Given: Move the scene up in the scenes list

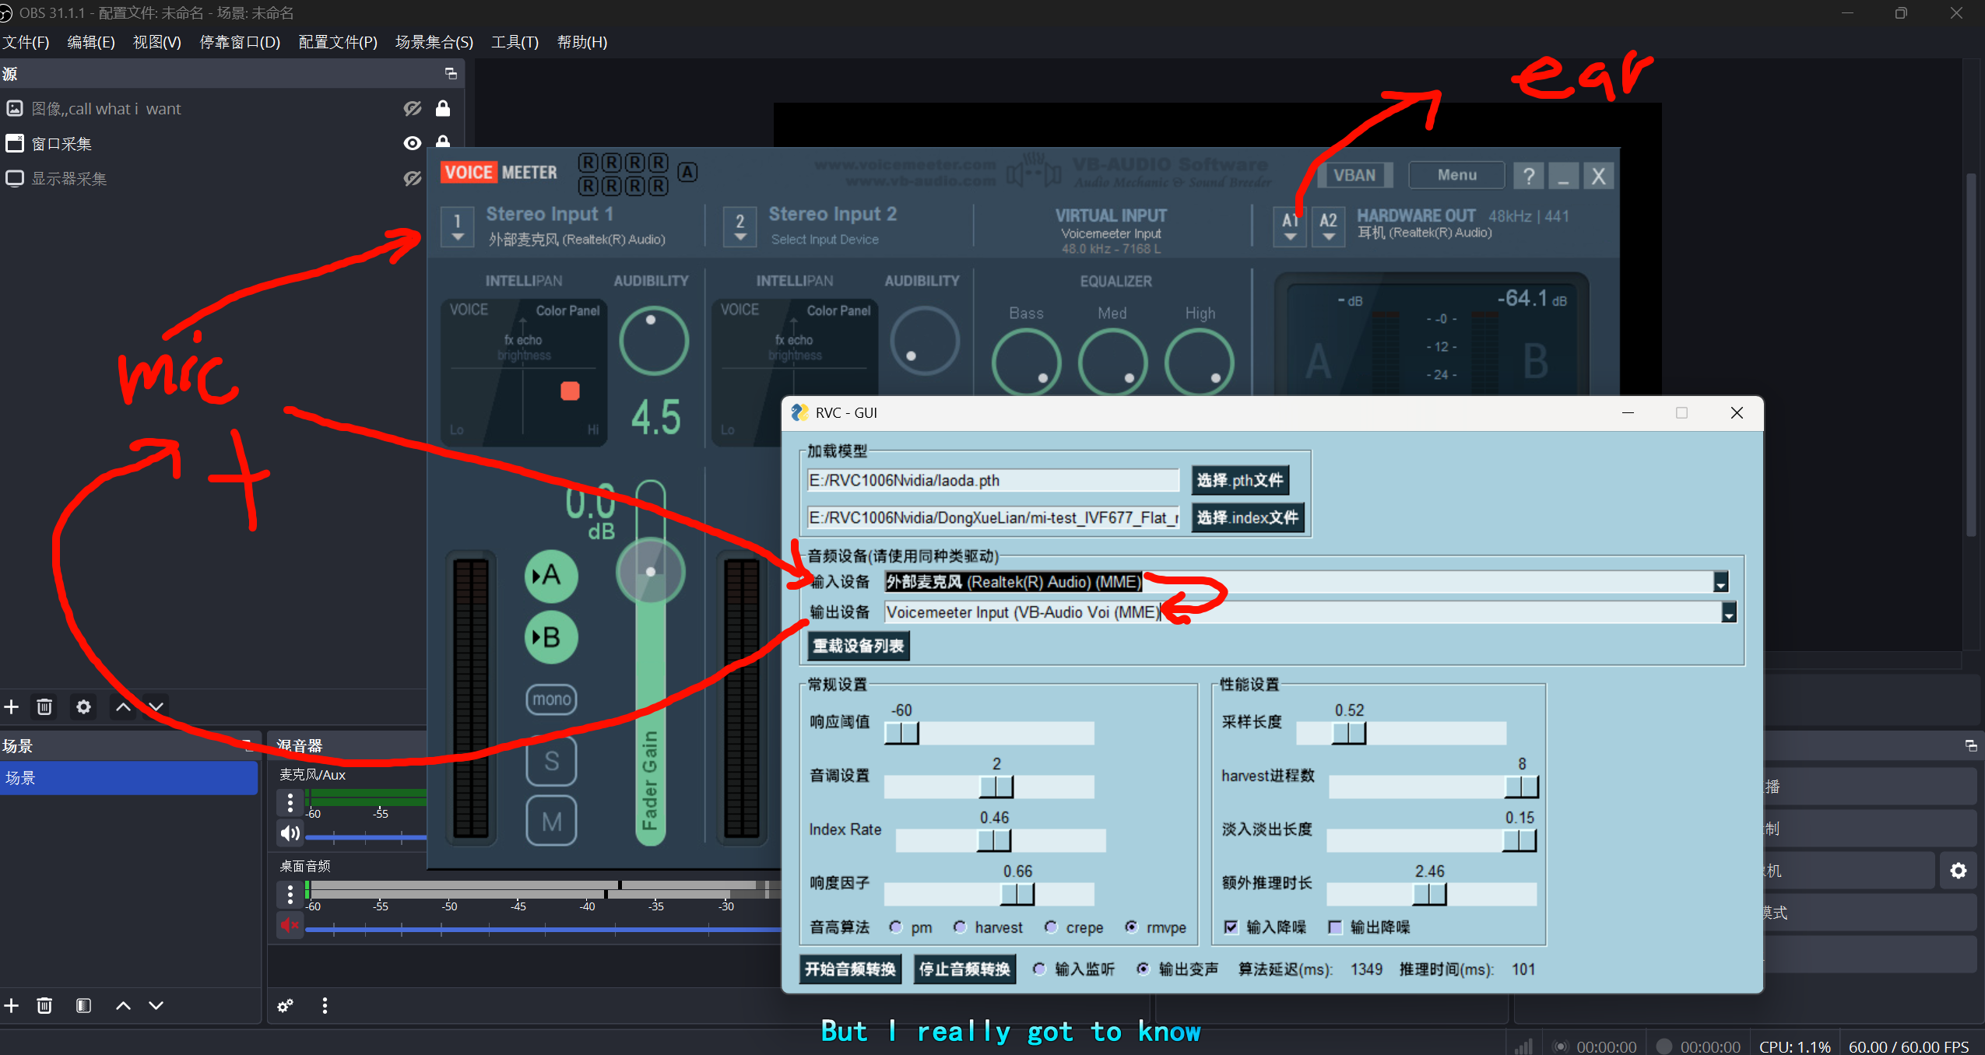Looking at the screenshot, I should 123,1005.
